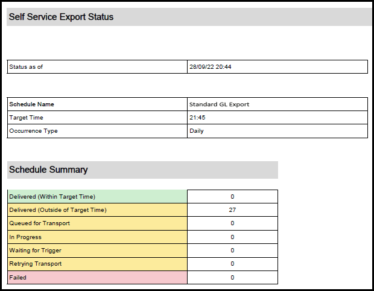Select the Waiting for Trigger label
Image resolution: width=374 pixels, height=291 pixels.
tap(35, 250)
